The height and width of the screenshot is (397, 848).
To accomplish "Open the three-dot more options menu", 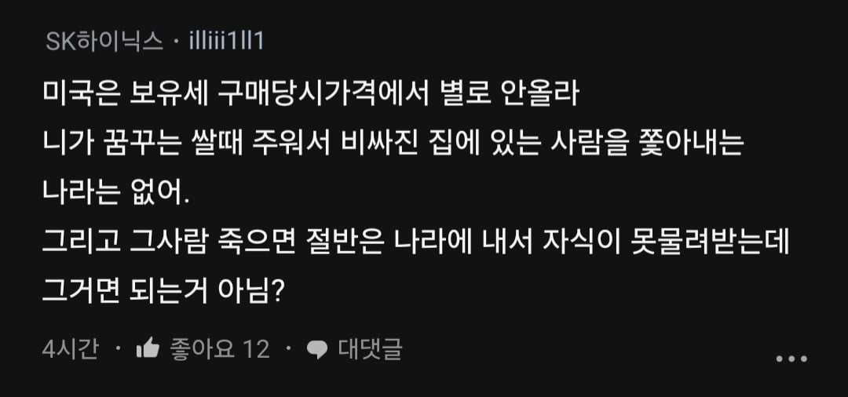I will [791, 359].
